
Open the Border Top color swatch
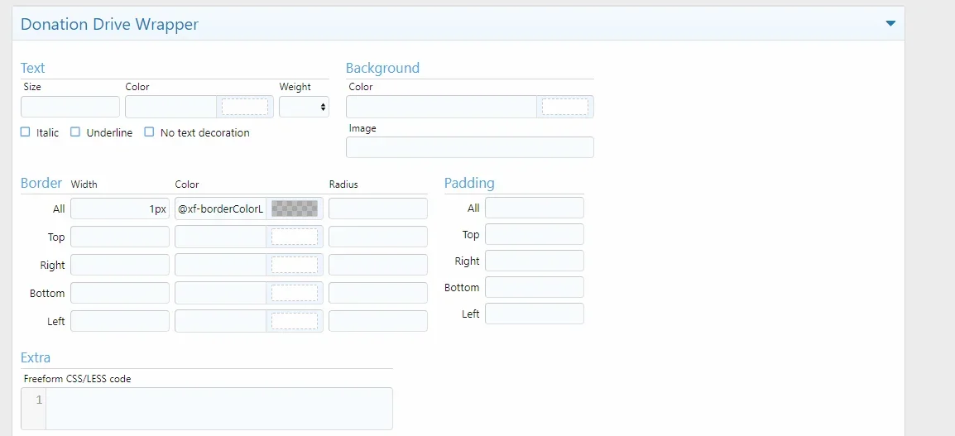pos(295,237)
